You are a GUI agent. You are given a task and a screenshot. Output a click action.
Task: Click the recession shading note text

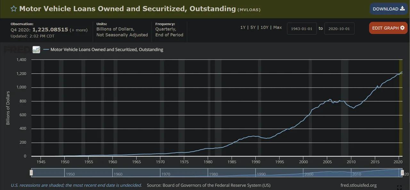(x=76, y=185)
